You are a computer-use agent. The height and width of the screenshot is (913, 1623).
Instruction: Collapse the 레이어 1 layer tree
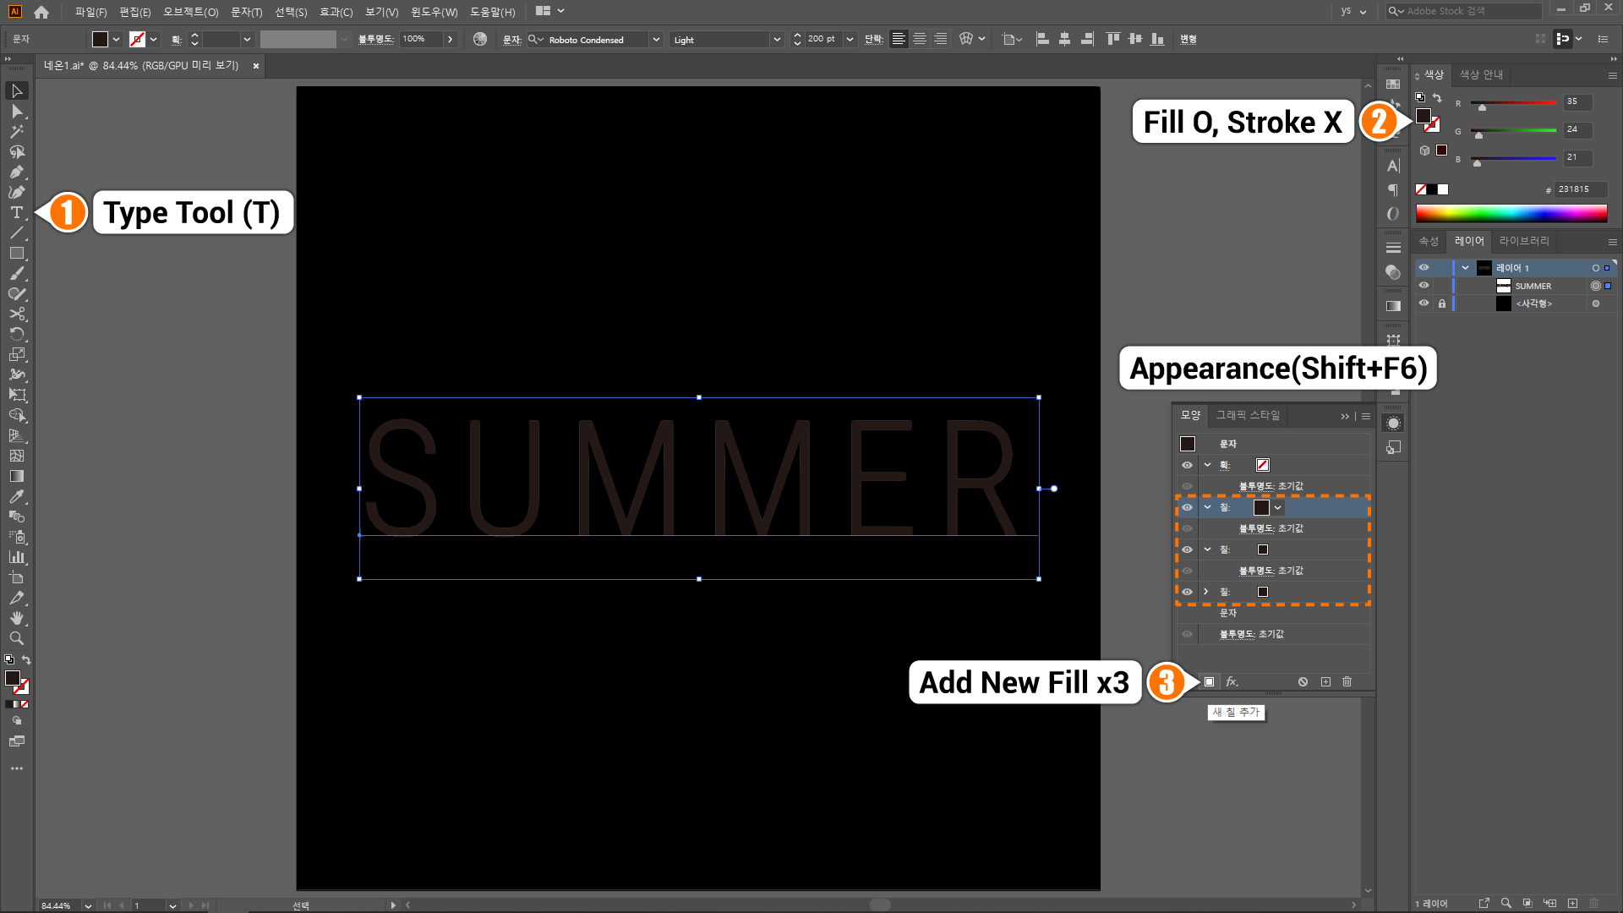pos(1465,268)
